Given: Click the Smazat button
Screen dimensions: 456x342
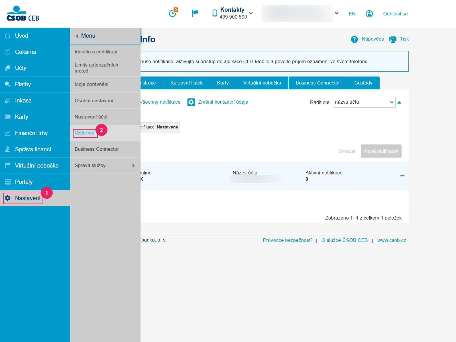Looking at the screenshot, I should tap(347, 151).
